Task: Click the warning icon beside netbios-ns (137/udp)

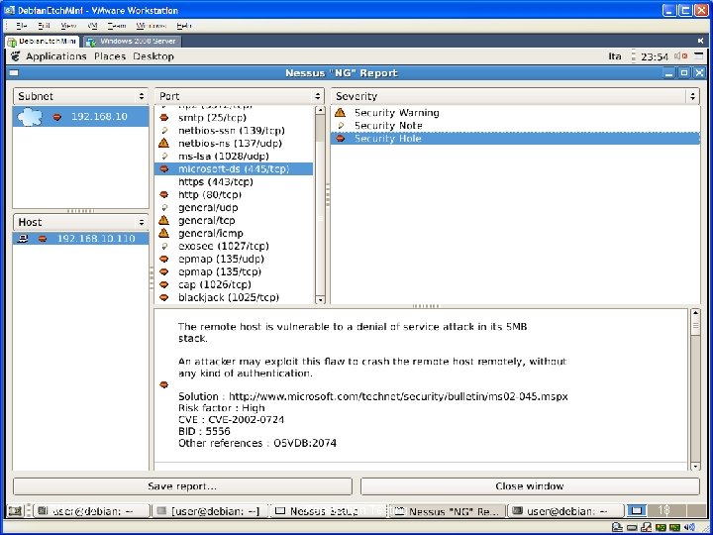Action: coord(163,144)
